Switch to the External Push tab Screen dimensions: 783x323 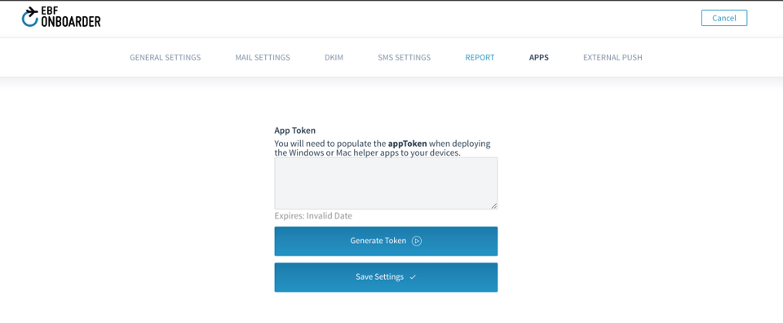click(613, 57)
